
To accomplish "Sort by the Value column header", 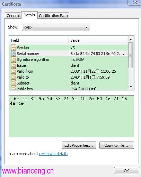I will [x=98, y=40].
